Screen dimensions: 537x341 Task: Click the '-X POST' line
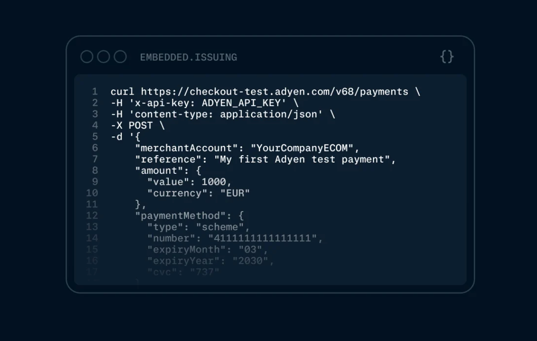[x=138, y=126]
